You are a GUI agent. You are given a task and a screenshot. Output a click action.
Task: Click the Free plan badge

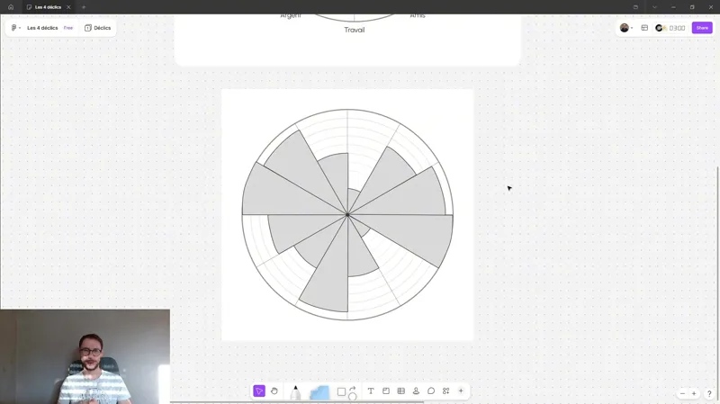(68, 28)
